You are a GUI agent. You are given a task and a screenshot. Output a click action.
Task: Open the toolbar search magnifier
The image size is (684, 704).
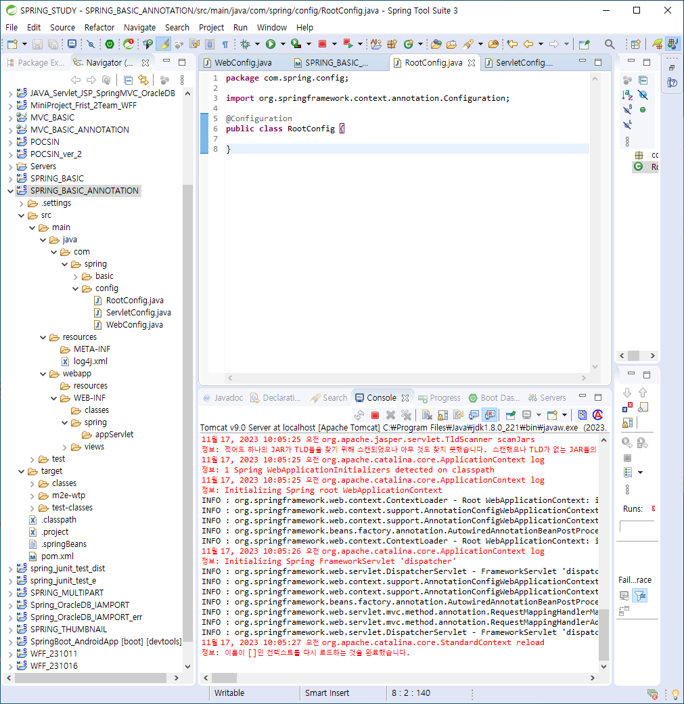tap(609, 44)
